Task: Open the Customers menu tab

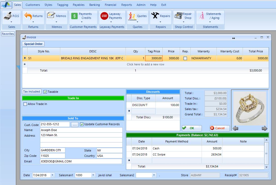Action: pyautogui.click(x=33, y=5)
